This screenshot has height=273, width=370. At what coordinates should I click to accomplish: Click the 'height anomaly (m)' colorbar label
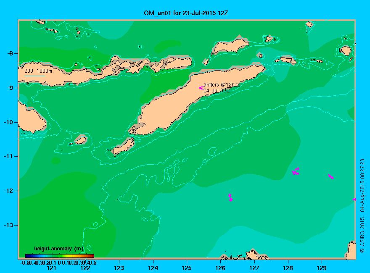59,249
